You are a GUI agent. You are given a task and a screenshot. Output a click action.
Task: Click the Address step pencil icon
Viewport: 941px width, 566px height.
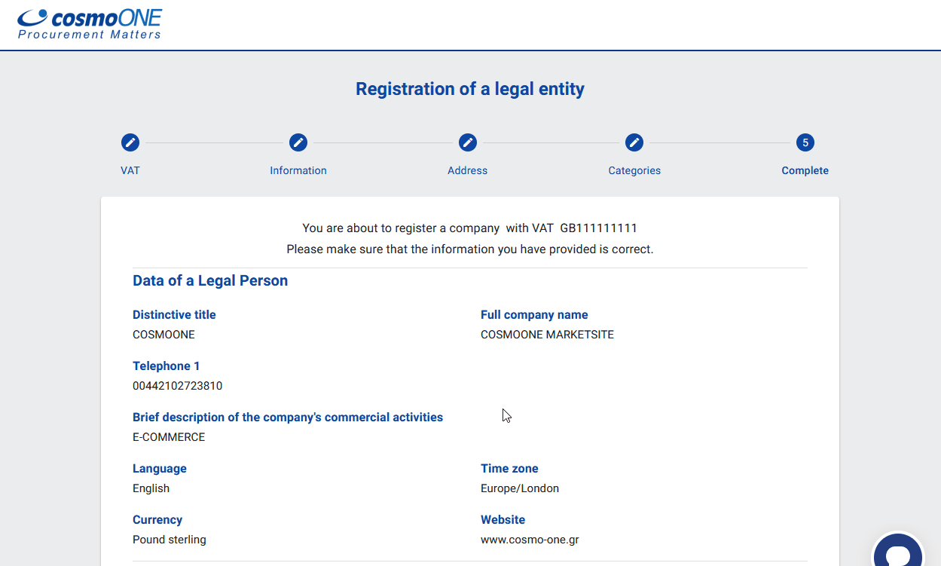pyautogui.click(x=468, y=142)
